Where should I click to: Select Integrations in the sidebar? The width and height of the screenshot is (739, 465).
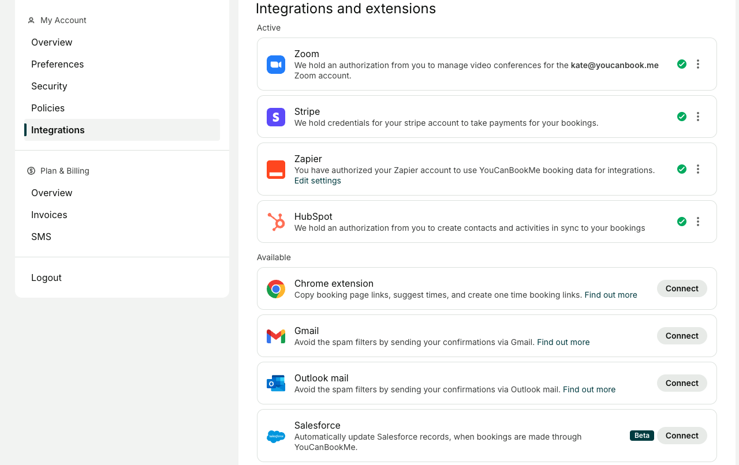122,130
